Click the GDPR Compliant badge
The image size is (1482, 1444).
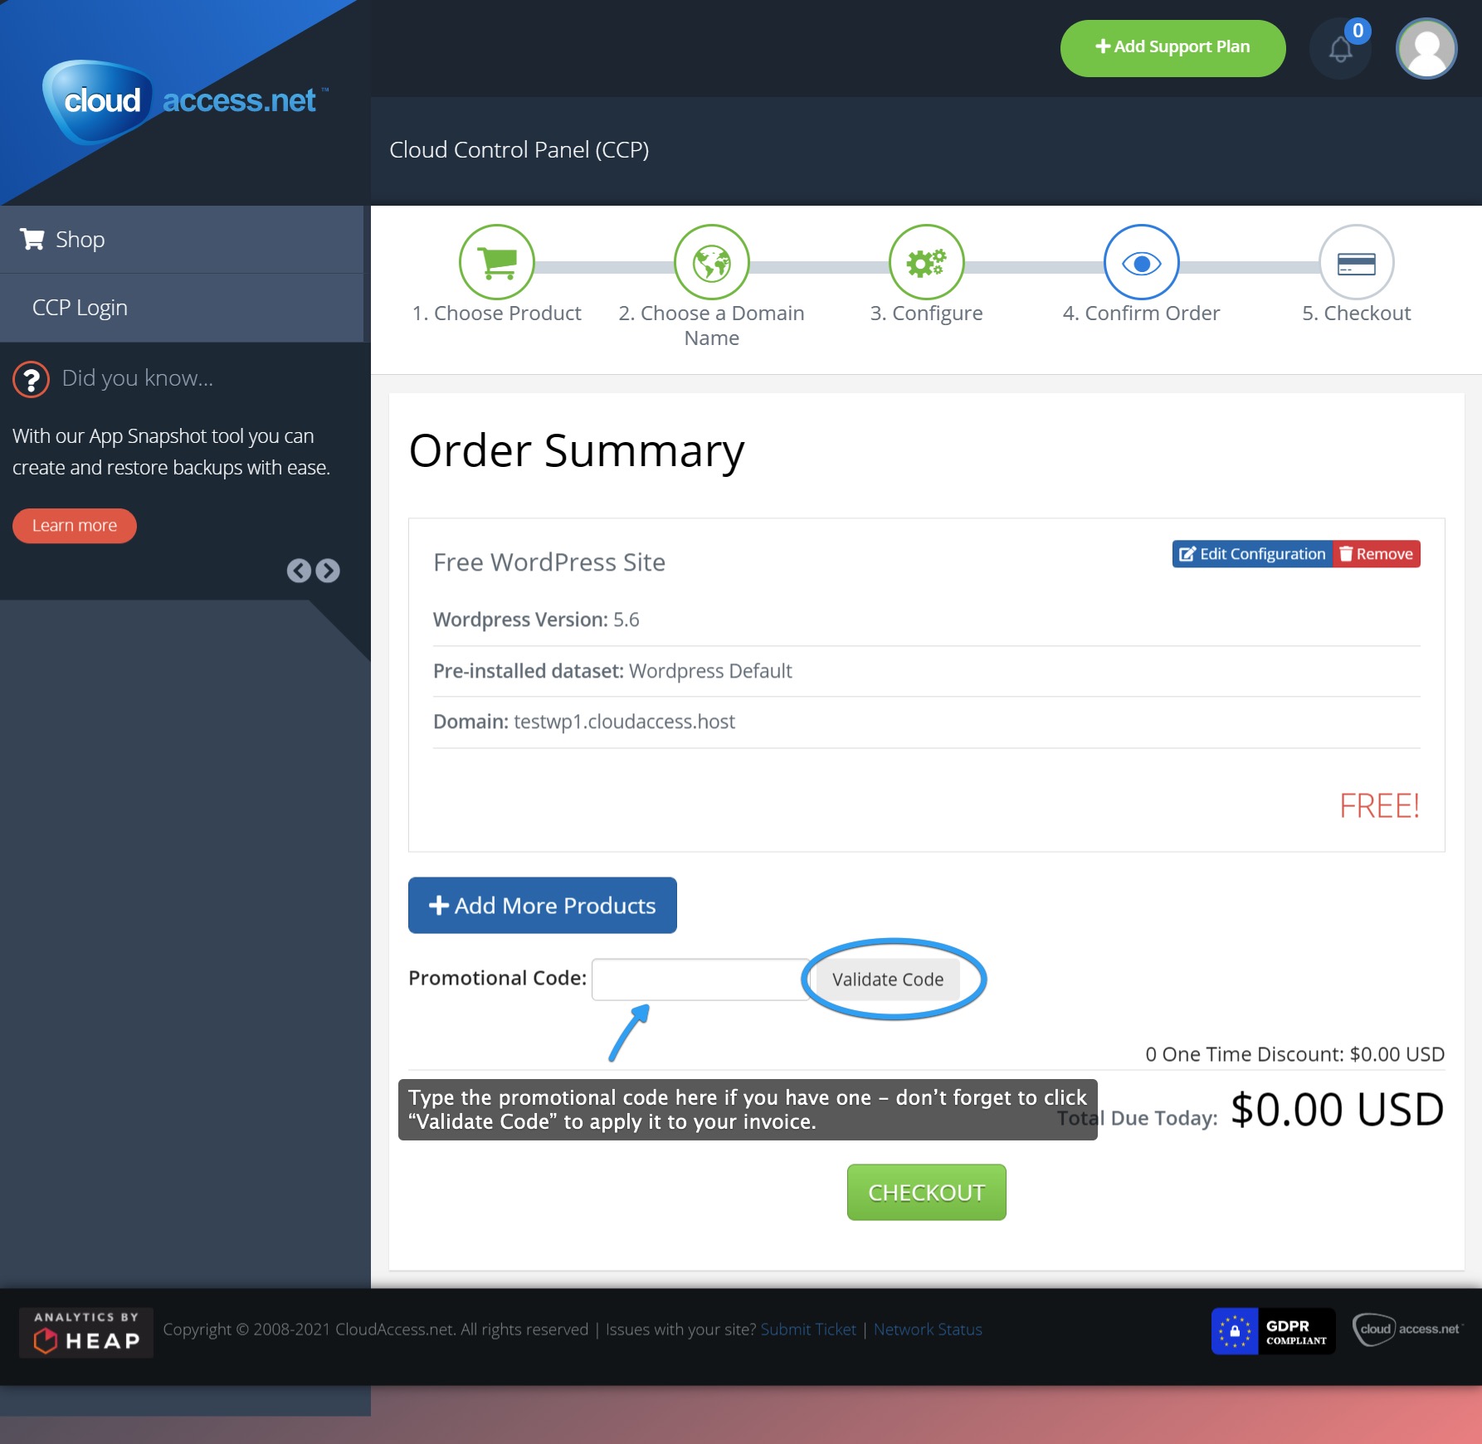pos(1274,1331)
